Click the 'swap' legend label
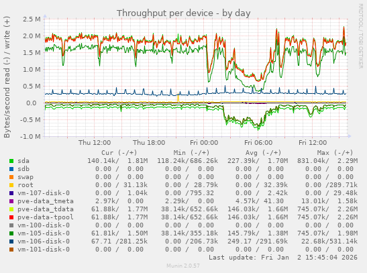The height and width of the screenshot is (273, 367). [25, 177]
